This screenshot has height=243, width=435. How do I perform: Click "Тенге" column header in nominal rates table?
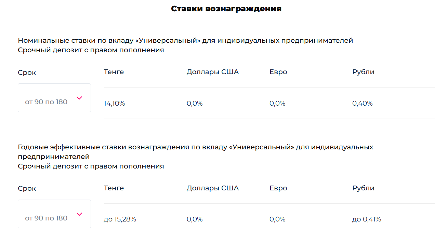pos(114,72)
